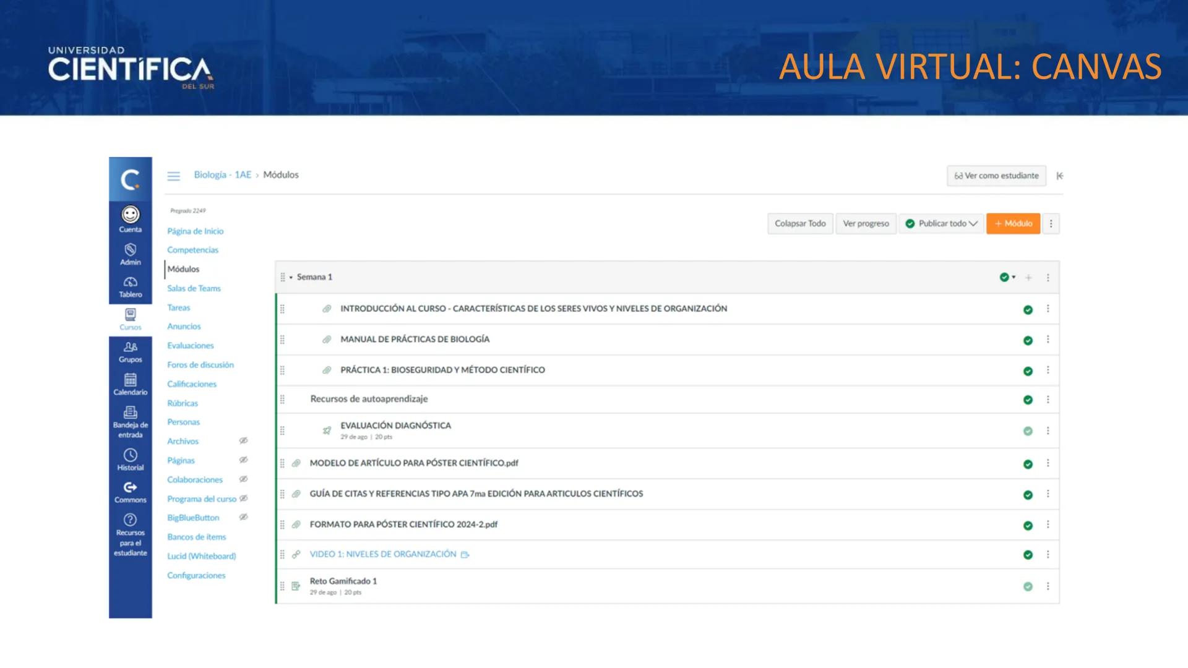Screen dimensions: 1188x668
Task: Click the orange + Módulo button
Action: click(1013, 224)
